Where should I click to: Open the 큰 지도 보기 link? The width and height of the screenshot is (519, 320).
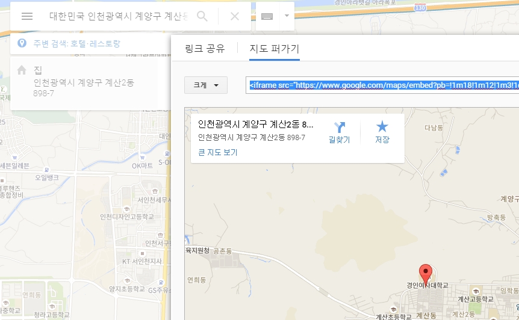(217, 153)
